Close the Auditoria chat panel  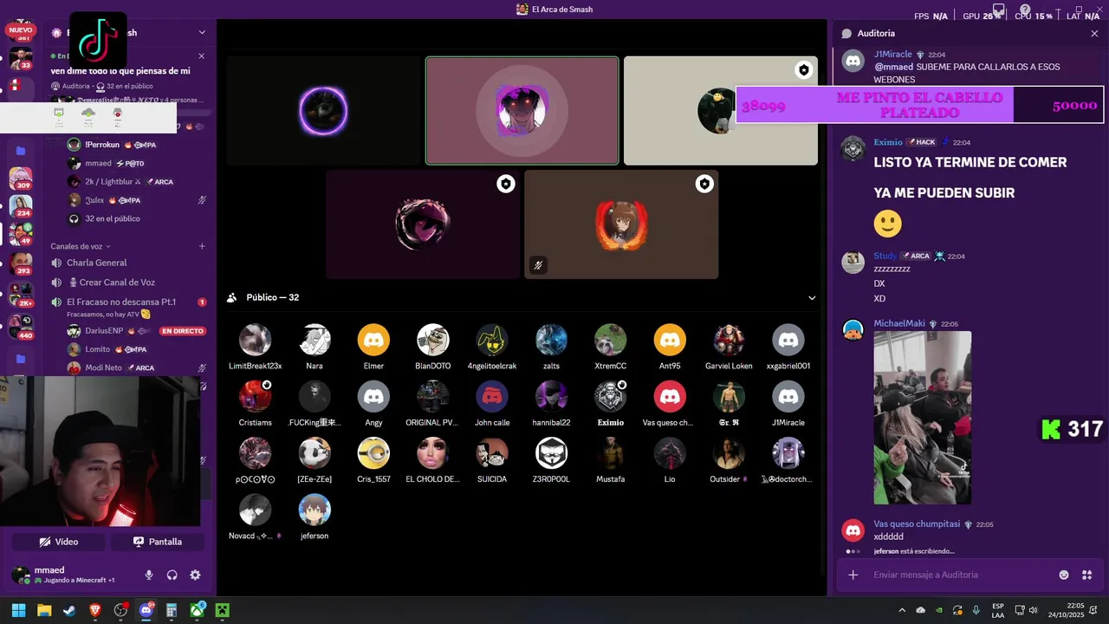(1094, 33)
